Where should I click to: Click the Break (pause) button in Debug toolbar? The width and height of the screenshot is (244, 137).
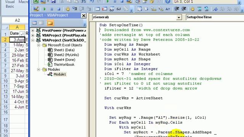coord(52,9)
